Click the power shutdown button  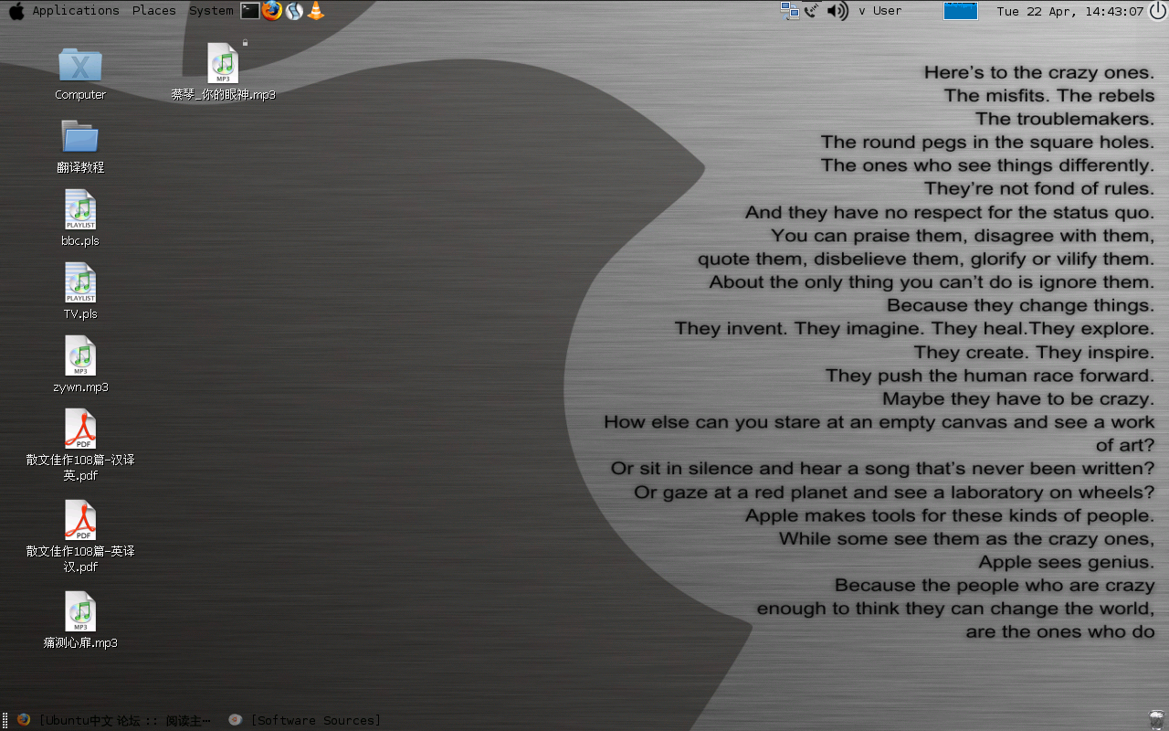pos(1158,11)
